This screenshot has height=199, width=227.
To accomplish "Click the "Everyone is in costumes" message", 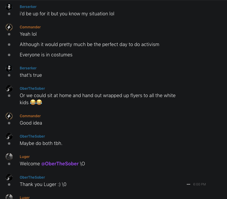I will [x=46, y=55].
